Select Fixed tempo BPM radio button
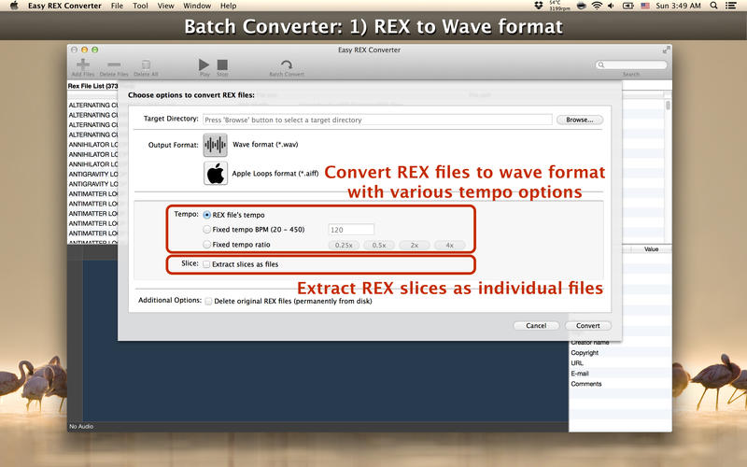This screenshot has width=747, height=467. click(x=206, y=229)
